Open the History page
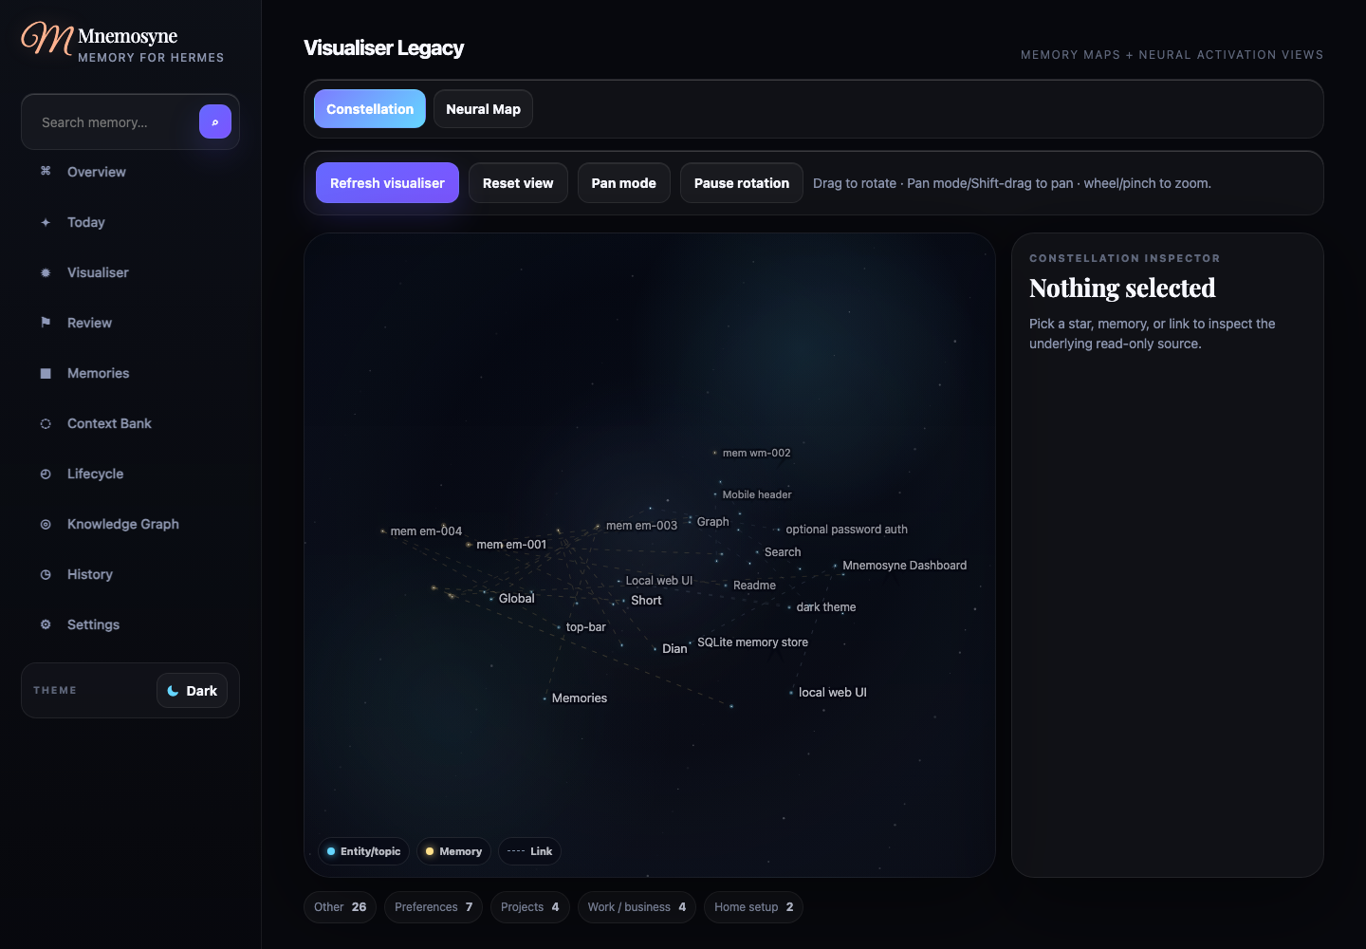Viewport: 1366px width, 949px height. coord(130,574)
